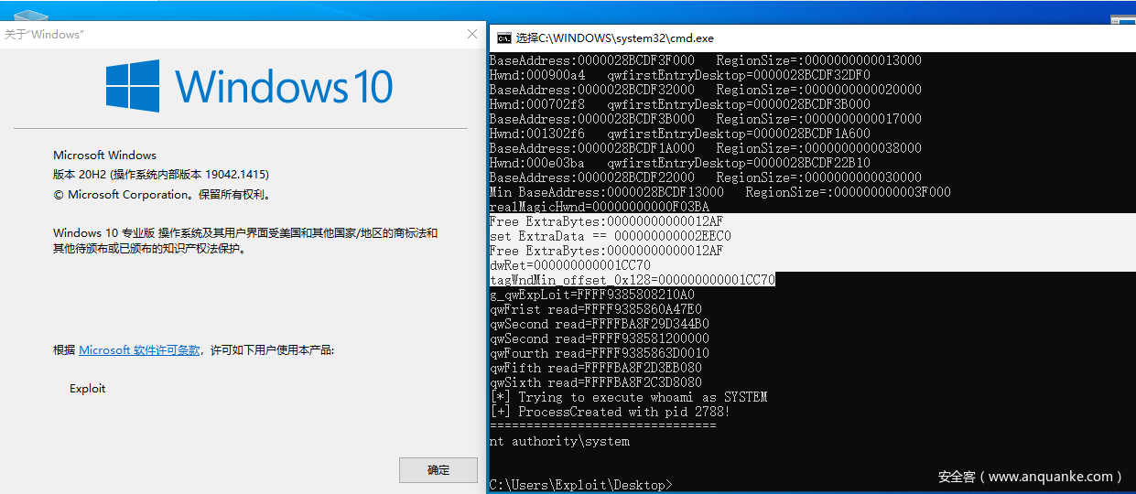Click the qwFrist read=FFFF9385860A47E0 line

596,309
